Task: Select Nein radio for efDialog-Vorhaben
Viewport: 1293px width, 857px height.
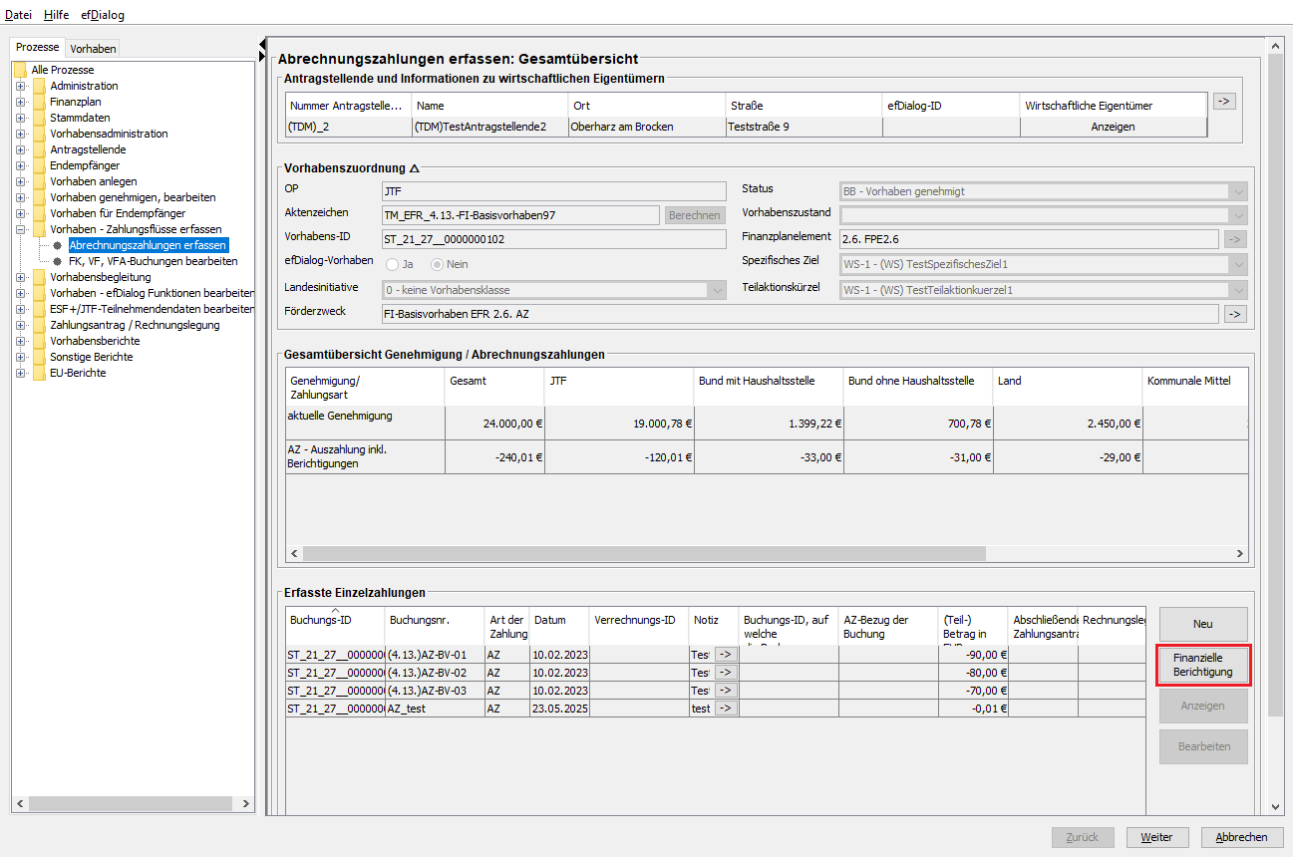Action: click(438, 264)
